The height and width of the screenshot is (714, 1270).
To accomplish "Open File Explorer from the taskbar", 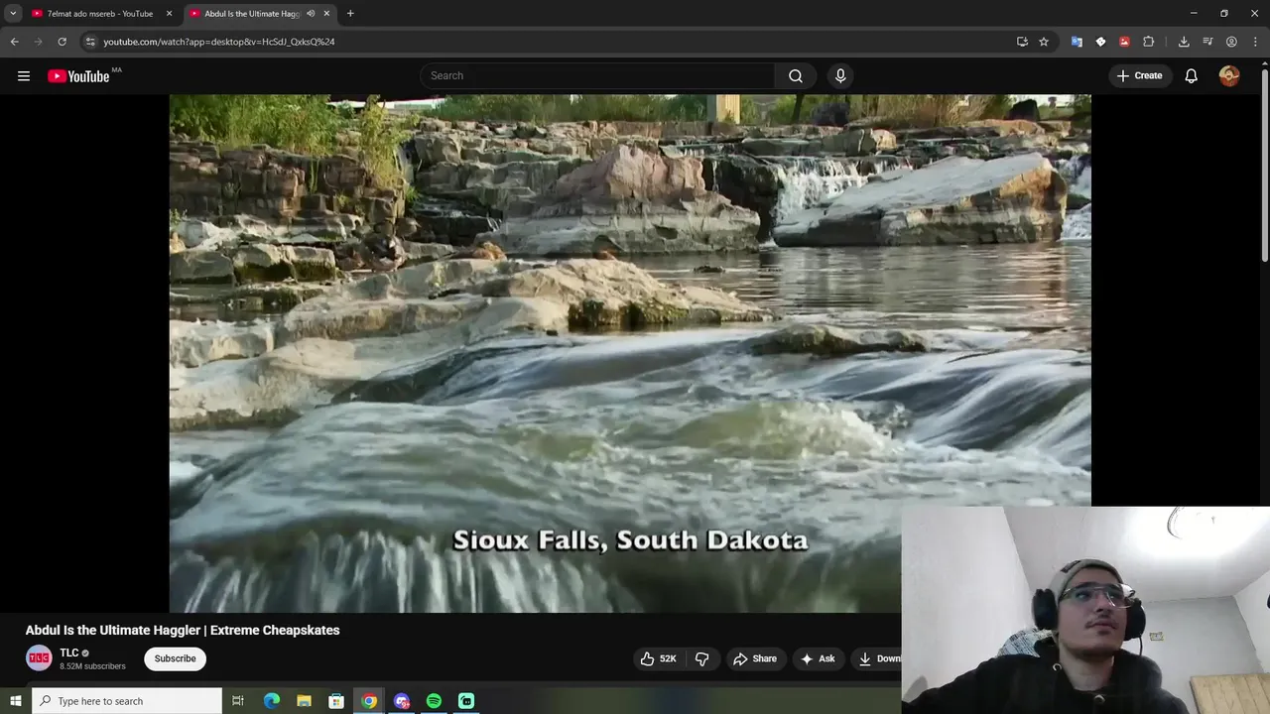I will pyautogui.click(x=304, y=701).
